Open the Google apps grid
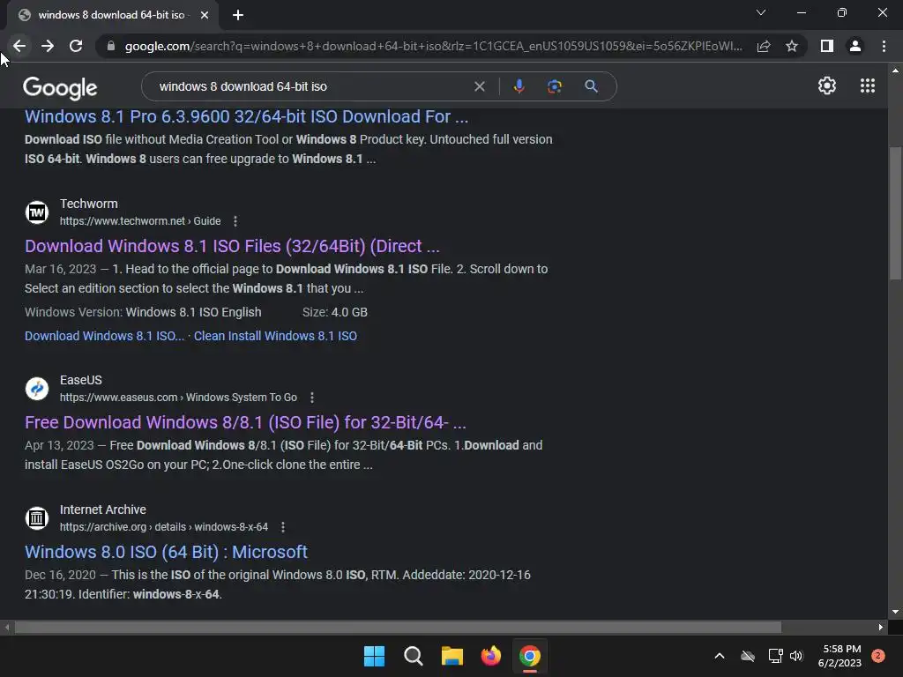903x677 pixels. point(868,86)
